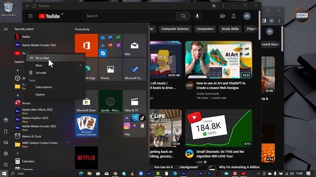316x177 pixels.
Task: Open the three-dot menu in YouTube title bar
Action: (223, 6)
